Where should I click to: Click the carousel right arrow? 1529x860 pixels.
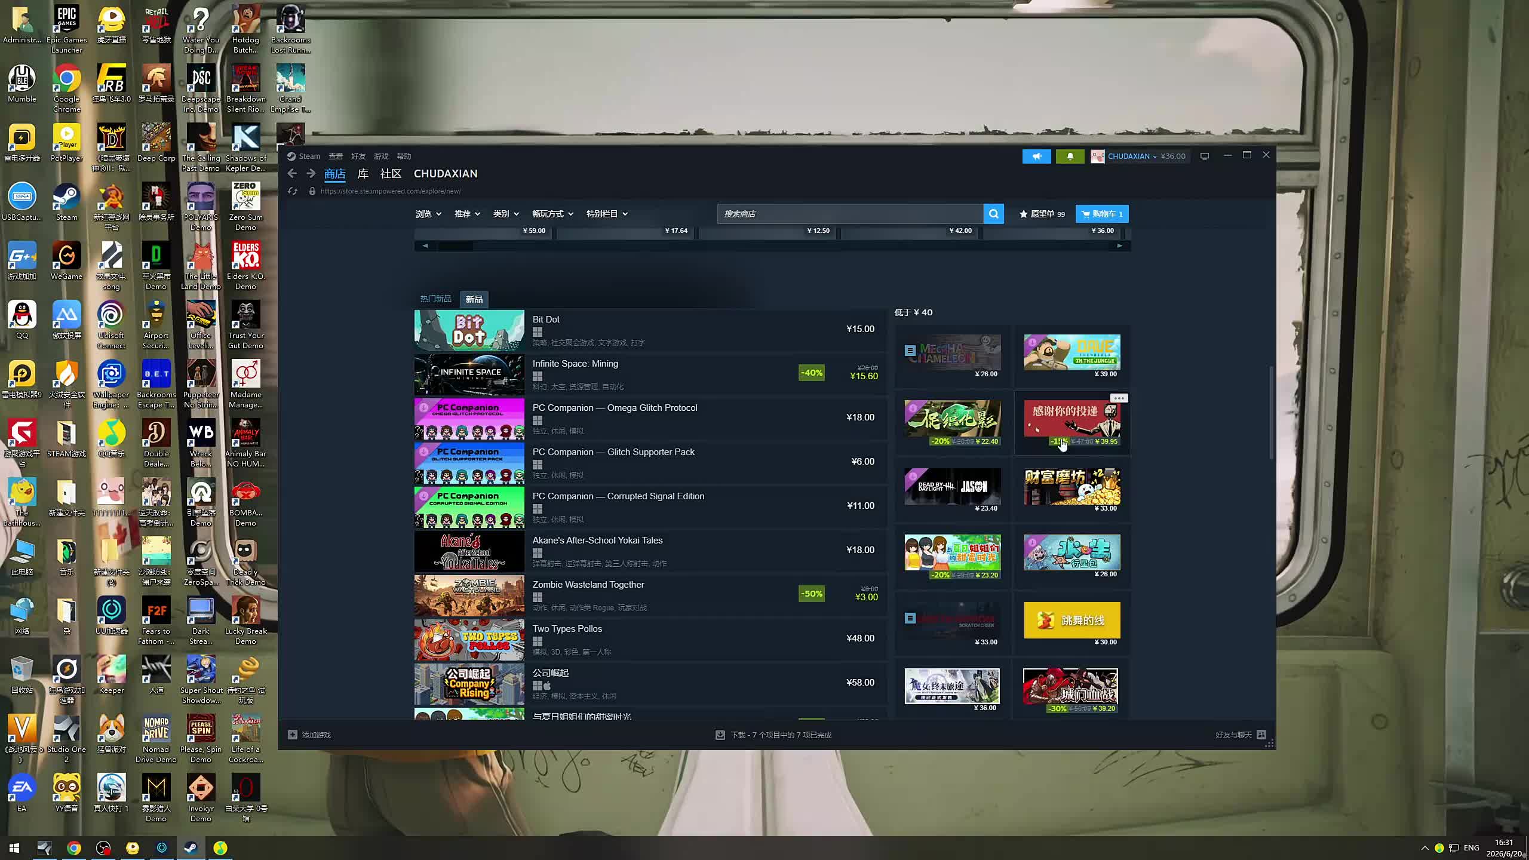(x=1120, y=245)
